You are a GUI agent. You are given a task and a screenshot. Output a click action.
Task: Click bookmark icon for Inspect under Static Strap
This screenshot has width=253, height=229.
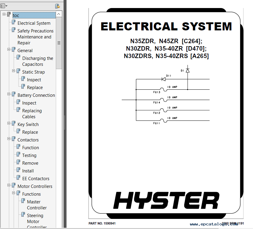click(x=23, y=79)
